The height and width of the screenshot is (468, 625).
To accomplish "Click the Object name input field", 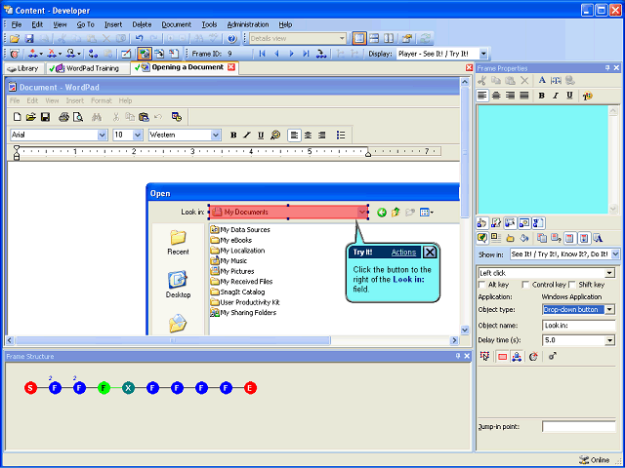I will (579, 326).
